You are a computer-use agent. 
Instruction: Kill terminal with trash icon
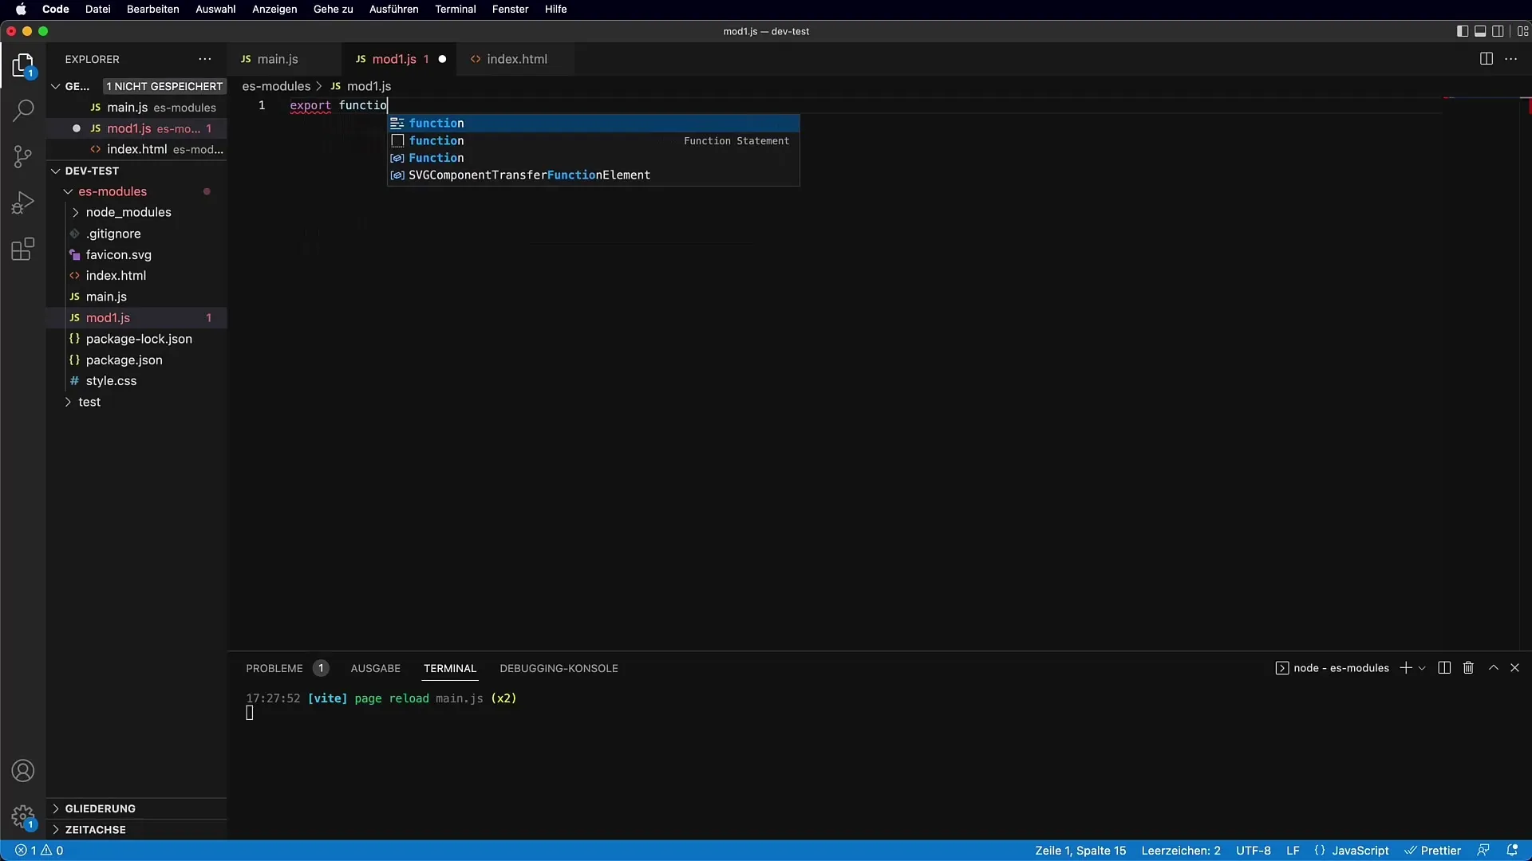coord(1468,668)
